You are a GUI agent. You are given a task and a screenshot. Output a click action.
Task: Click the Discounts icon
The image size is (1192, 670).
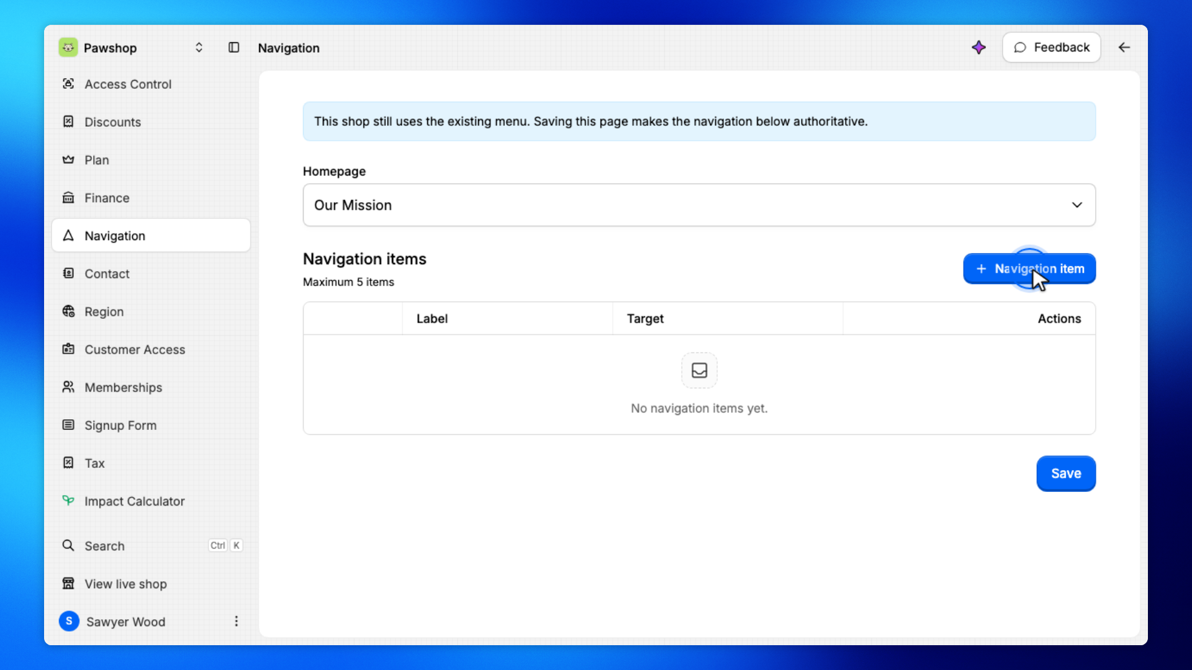[x=68, y=122]
